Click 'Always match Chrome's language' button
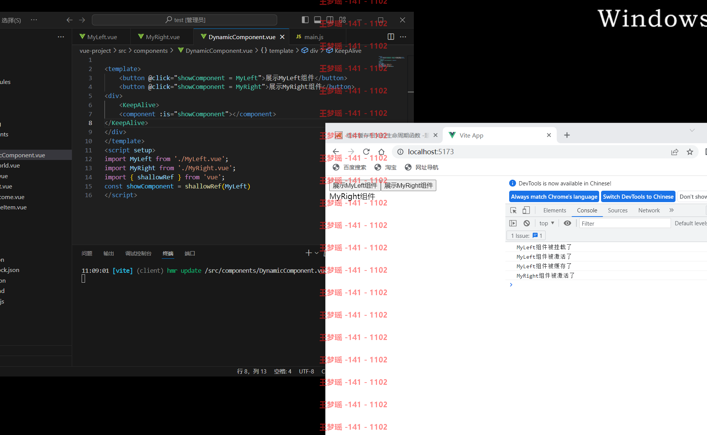 [x=554, y=197]
